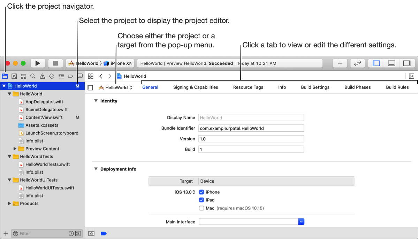Click the Version field
Image resolution: width=419 pixels, height=239 pixels.
tap(251, 139)
